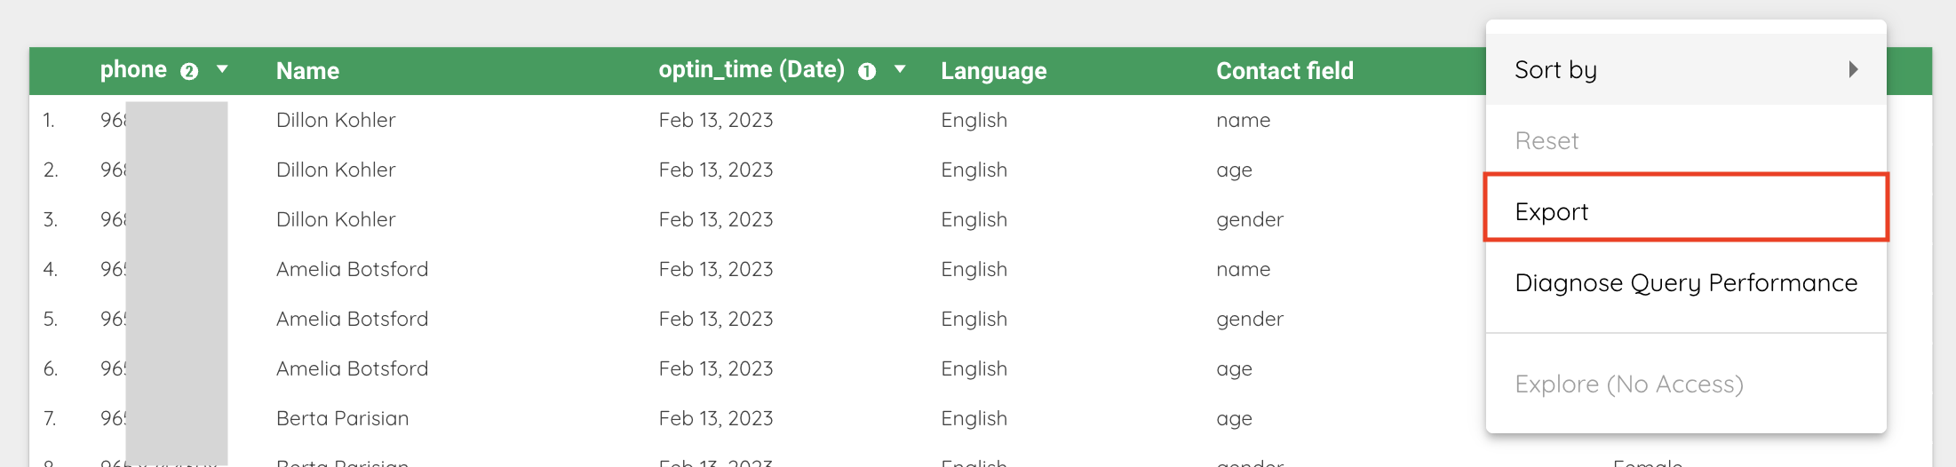Click the phone sort order badge 2
This screenshot has width=1956, height=467.
[x=189, y=71]
